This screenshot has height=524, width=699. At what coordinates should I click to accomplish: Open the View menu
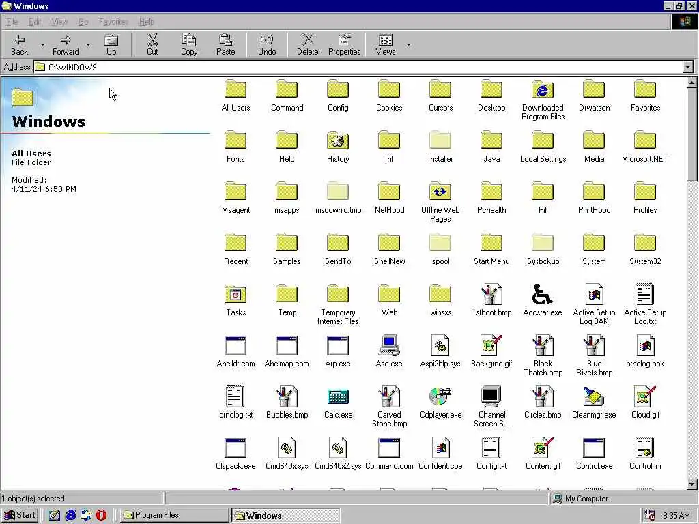click(x=59, y=22)
